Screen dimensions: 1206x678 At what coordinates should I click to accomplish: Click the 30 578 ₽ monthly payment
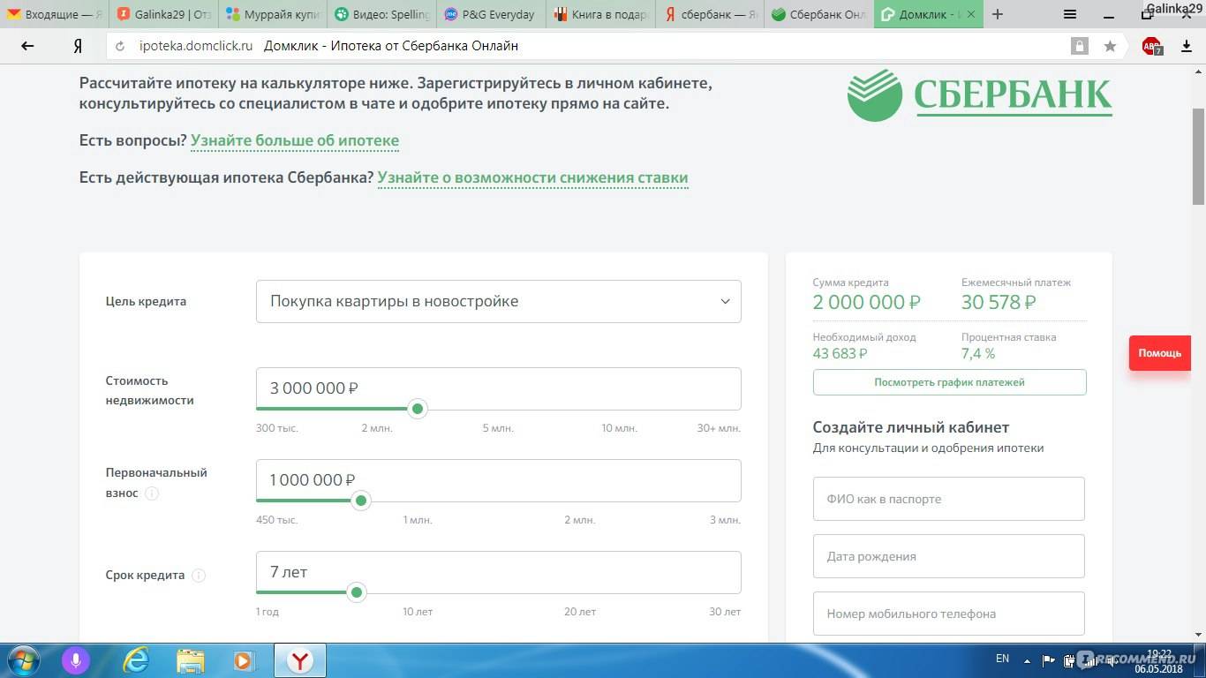(999, 302)
